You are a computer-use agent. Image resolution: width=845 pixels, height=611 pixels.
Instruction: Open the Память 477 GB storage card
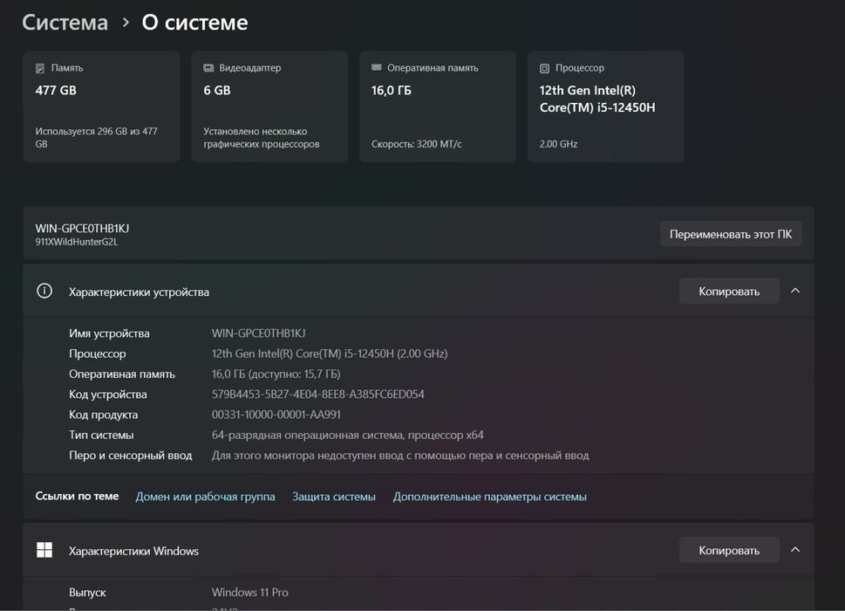point(101,106)
